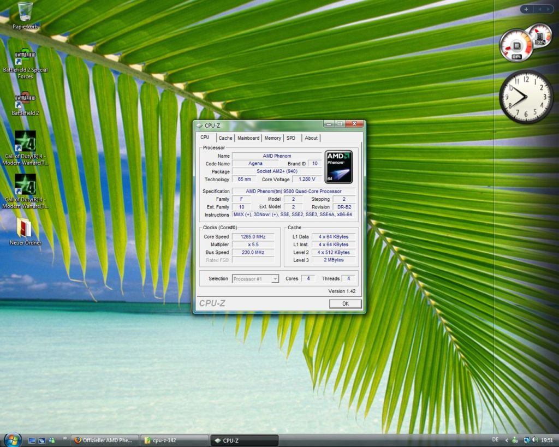Click the OK button in CPU-Z
Image resolution: width=559 pixels, height=447 pixels.
(345, 303)
